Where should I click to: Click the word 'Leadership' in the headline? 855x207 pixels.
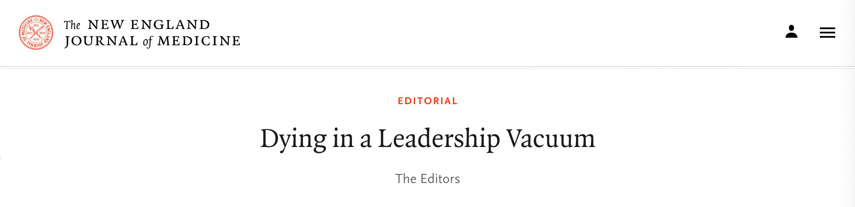tap(439, 139)
